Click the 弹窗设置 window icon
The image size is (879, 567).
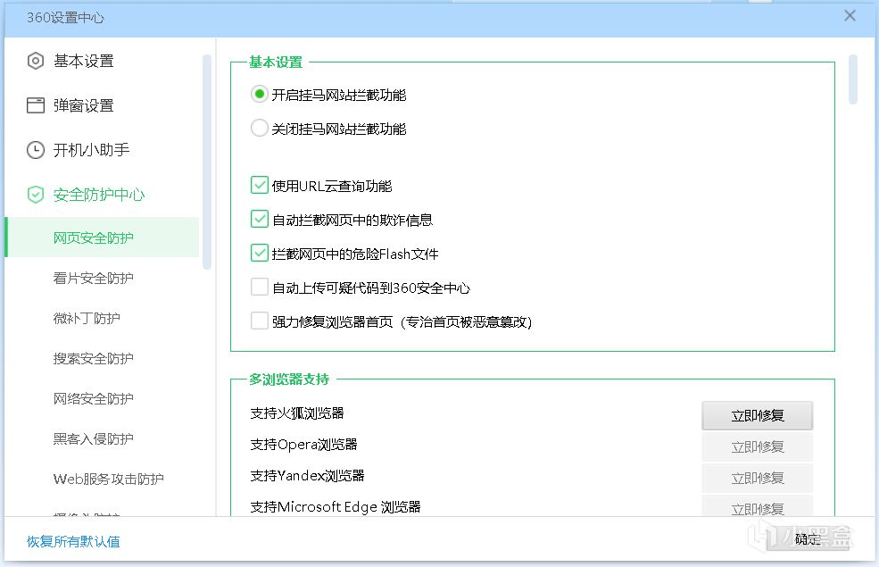tap(36, 104)
